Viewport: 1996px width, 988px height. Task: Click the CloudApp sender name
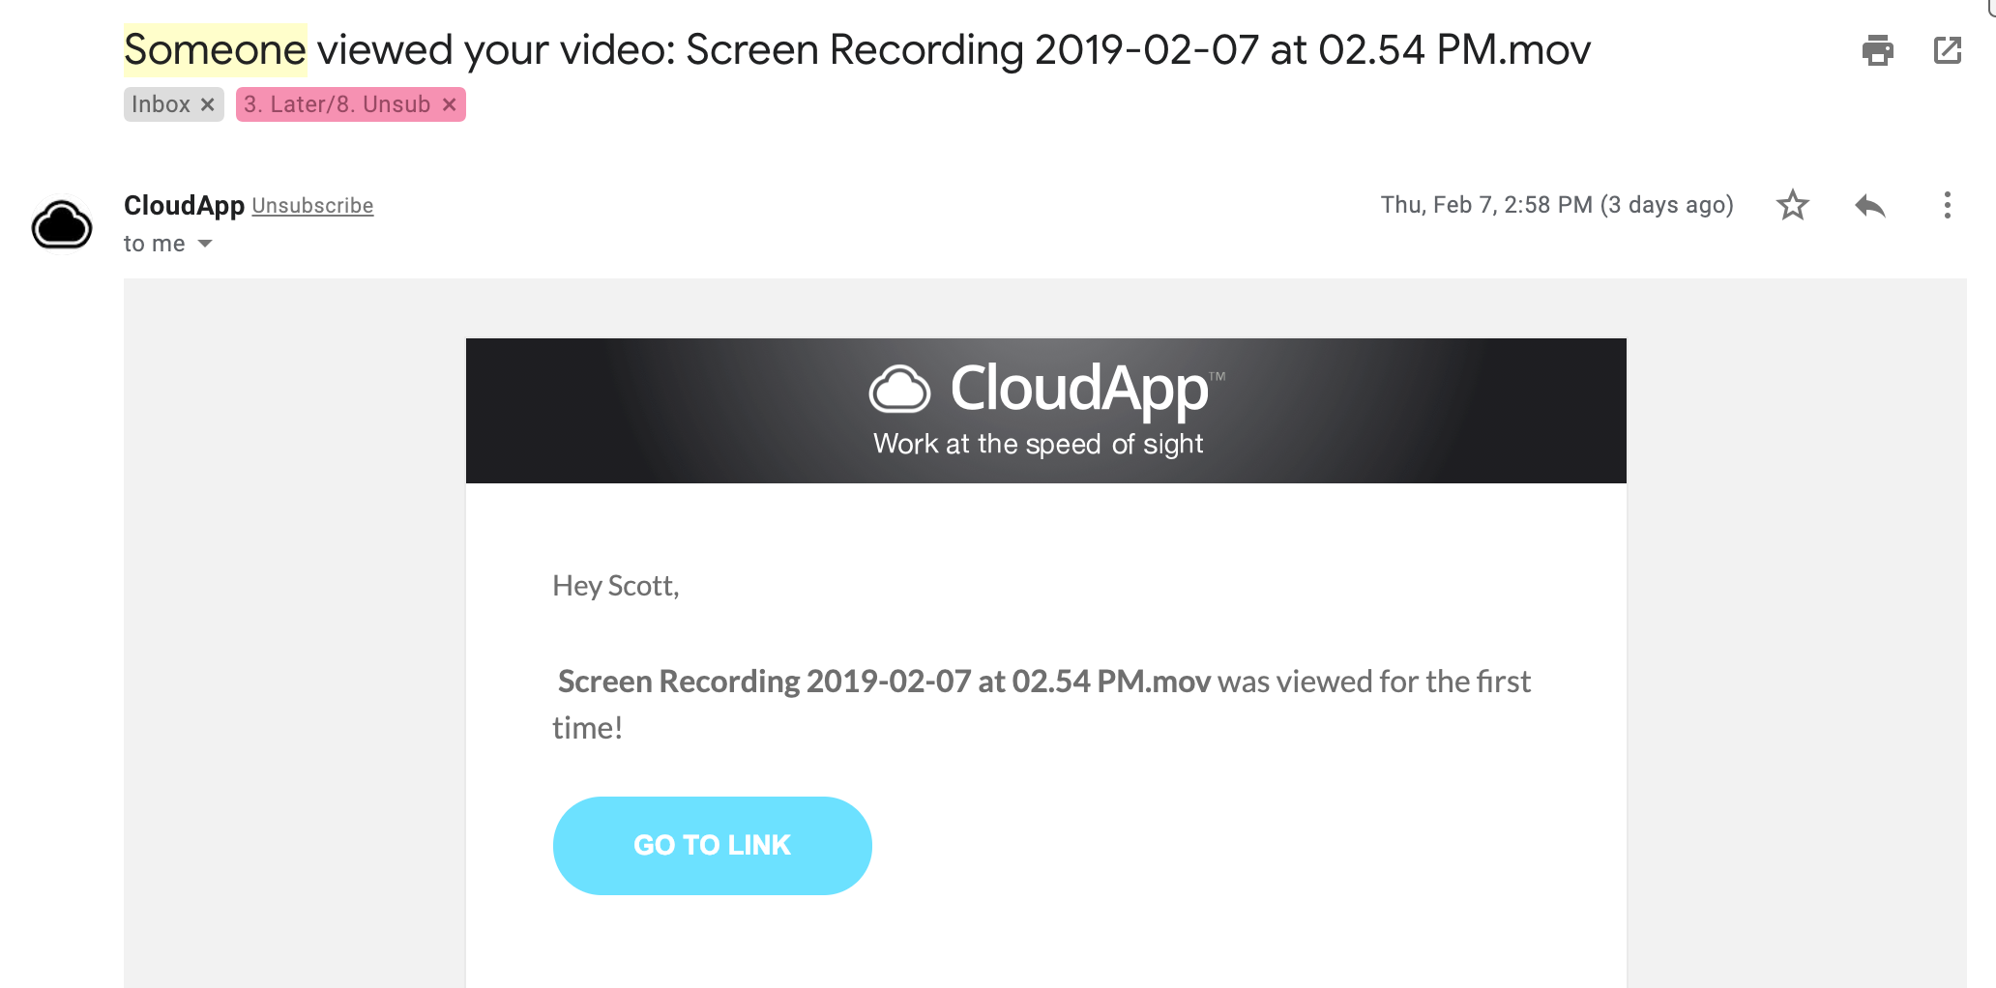[x=184, y=205]
